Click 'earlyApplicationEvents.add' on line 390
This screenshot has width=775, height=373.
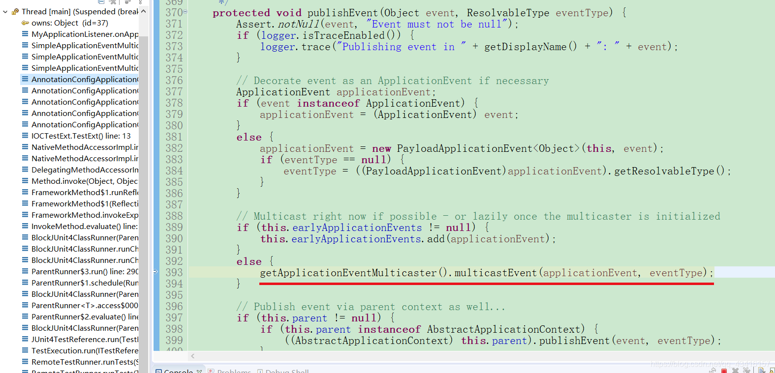pos(368,239)
